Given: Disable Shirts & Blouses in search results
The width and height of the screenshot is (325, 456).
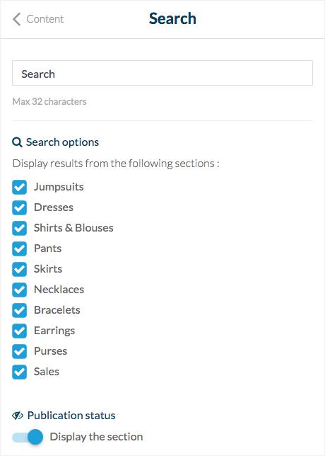Looking at the screenshot, I should tap(20, 228).
